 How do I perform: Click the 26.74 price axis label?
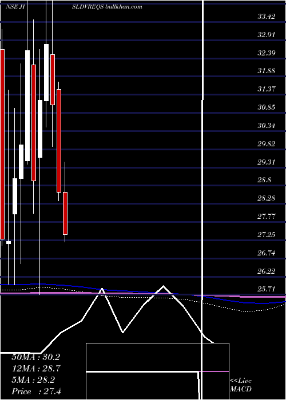click(x=267, y=253)
